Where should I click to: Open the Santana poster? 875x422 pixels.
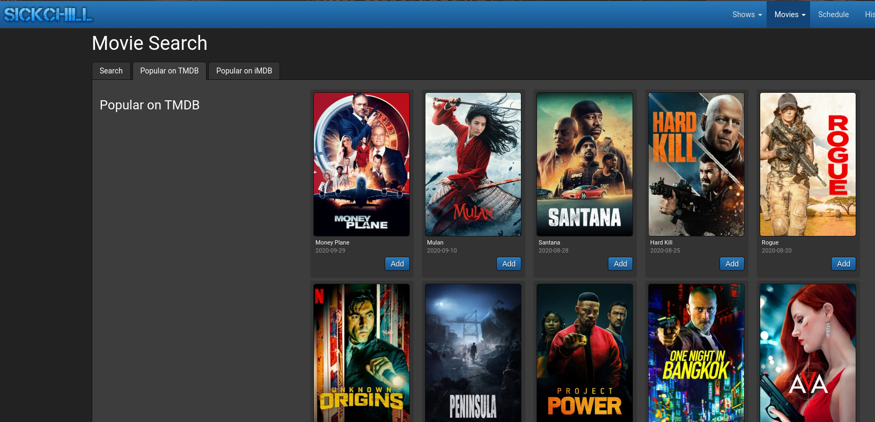tap(585, 165)
